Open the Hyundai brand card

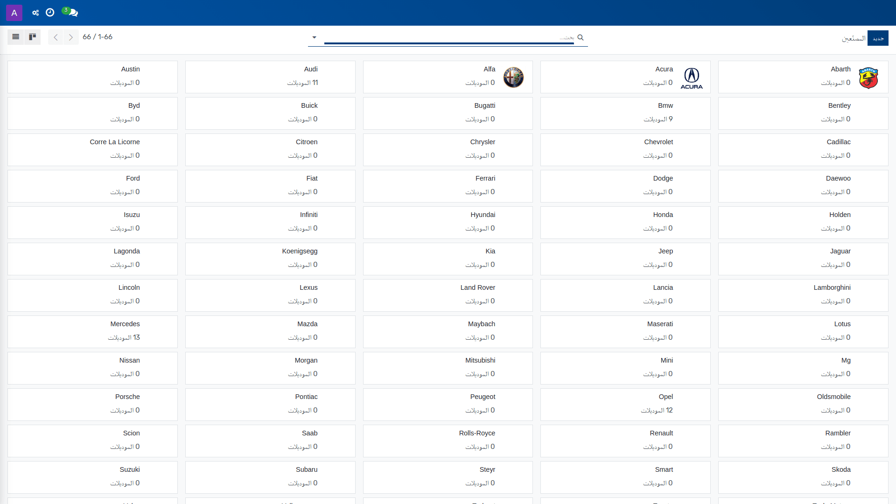pos(448,223)
